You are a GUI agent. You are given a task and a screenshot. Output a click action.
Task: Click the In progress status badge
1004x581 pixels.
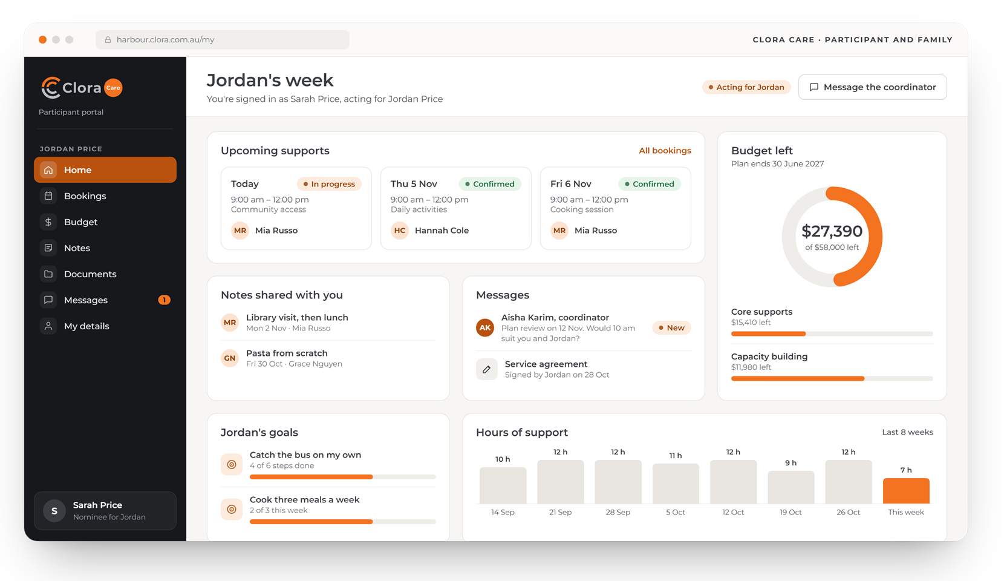pos(330,184)
